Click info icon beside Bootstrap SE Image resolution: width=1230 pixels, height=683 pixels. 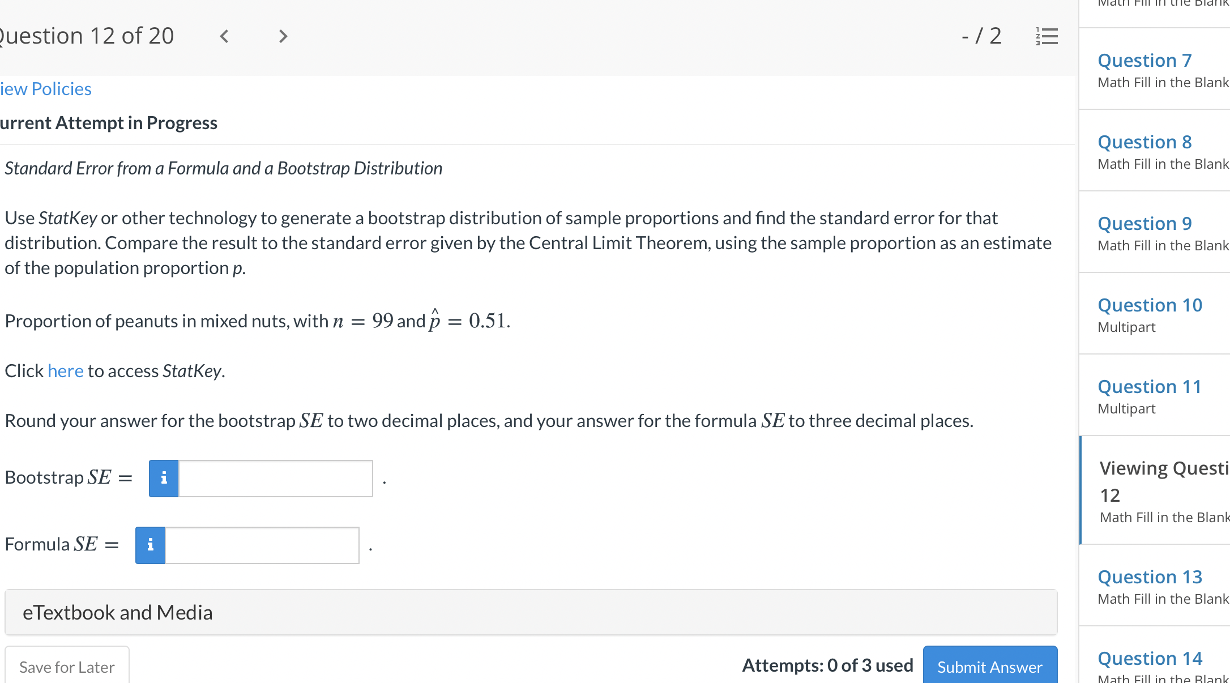pyautogui.click(x=164, y=479)
